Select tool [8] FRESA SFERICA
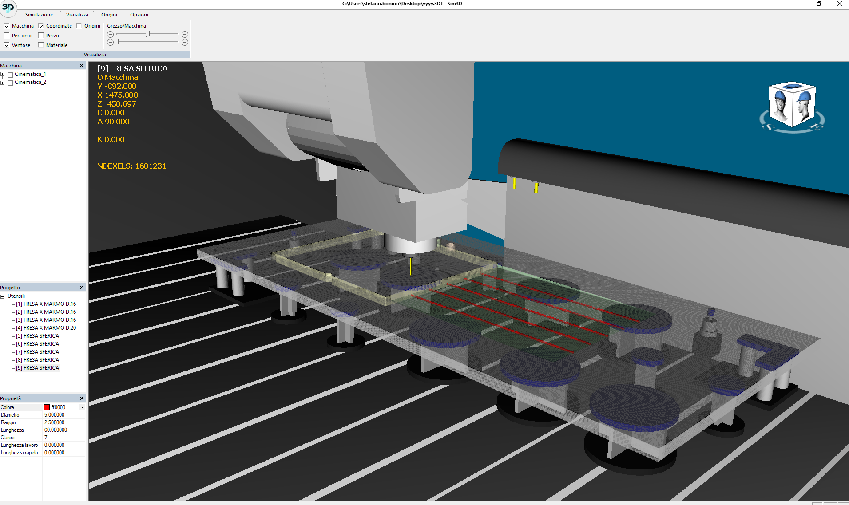 click(x=37, y=360)
